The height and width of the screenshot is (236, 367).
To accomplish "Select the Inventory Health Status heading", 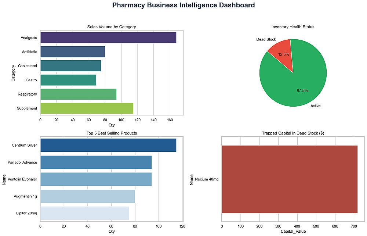I will tap(293, 27).
